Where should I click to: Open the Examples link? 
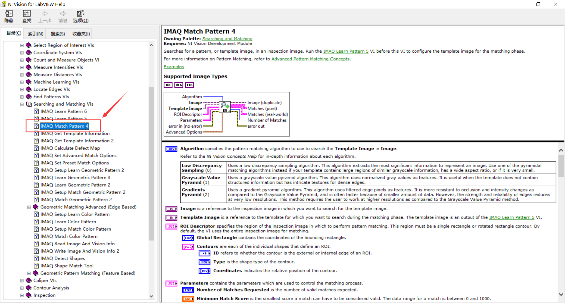pos(174,67)
